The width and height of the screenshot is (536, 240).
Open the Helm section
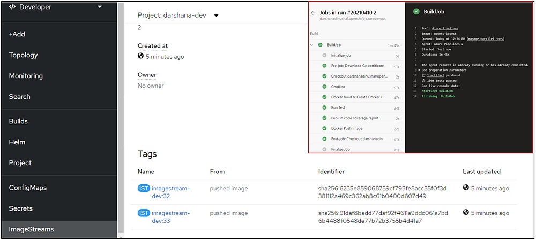click(17, 142)
